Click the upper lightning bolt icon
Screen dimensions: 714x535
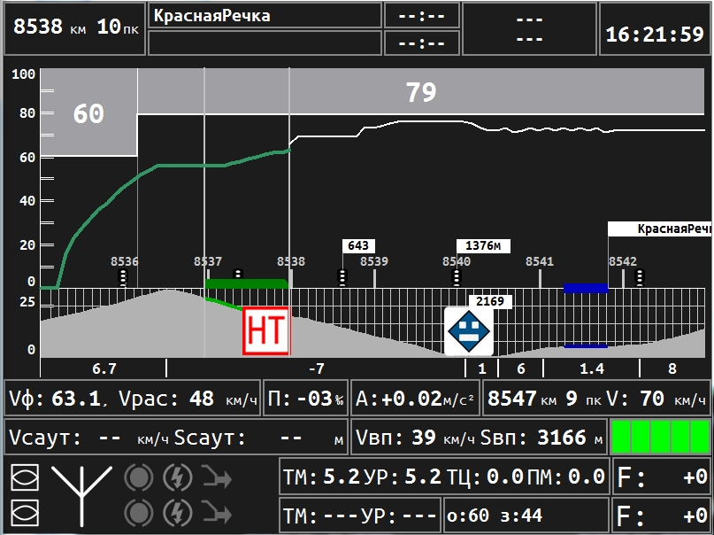[x=178, y=478]
